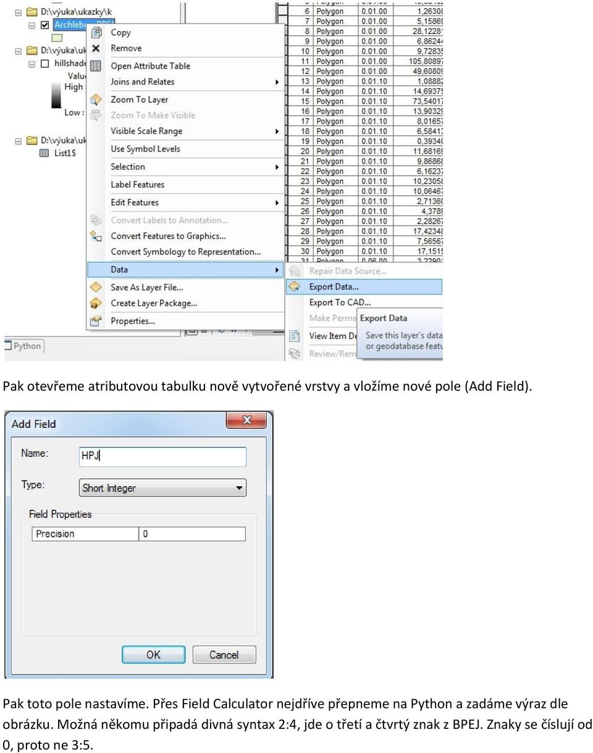The image size is (593, 753).
Task: Click the Export Data icon in submenu
Action: coord(295,287)
